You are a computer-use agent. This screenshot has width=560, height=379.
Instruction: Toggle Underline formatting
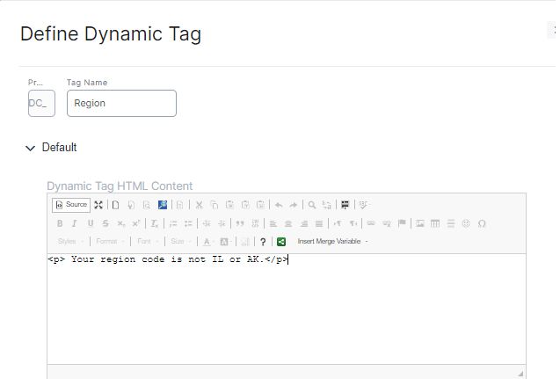pos(90,223)
